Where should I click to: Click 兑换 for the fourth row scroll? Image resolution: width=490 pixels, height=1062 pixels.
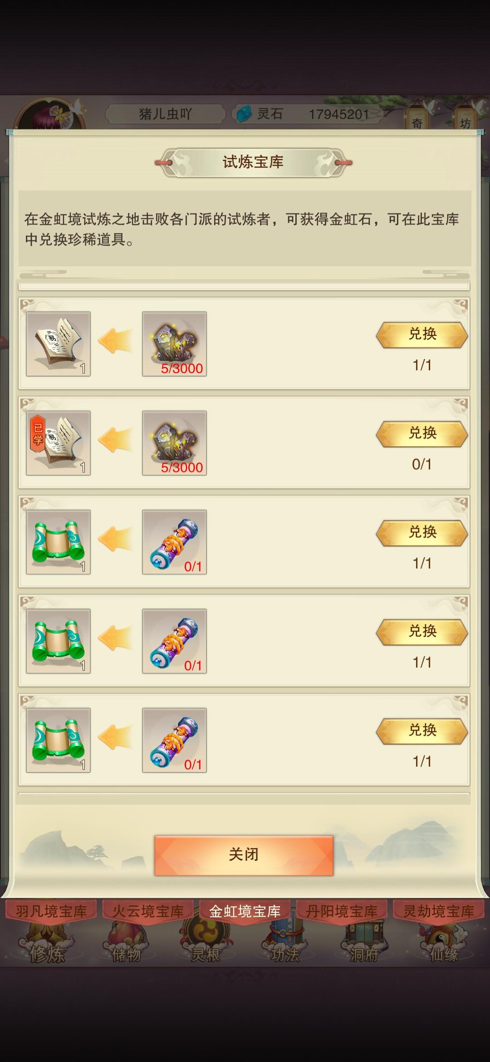coord(422,632)
